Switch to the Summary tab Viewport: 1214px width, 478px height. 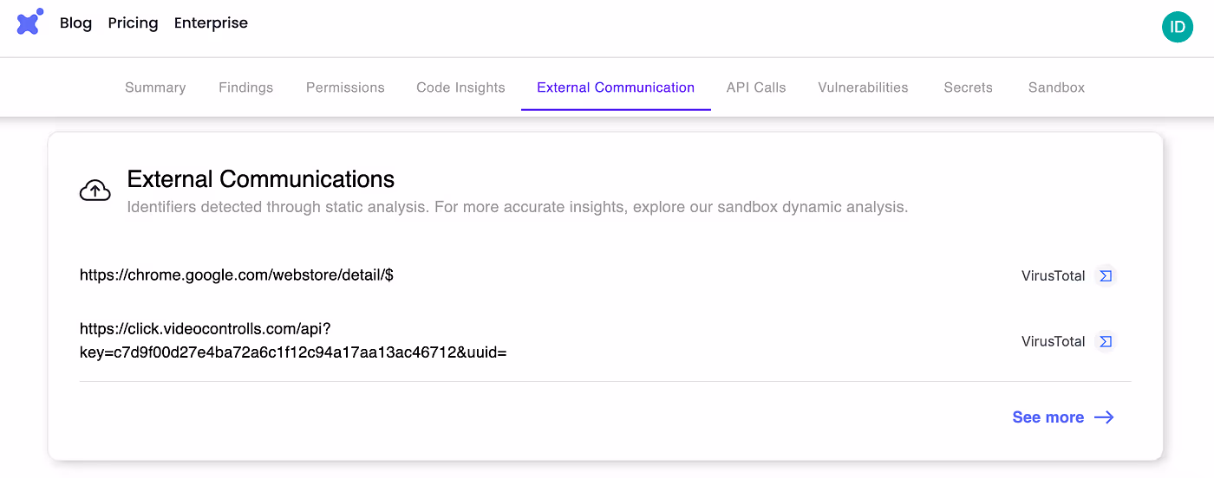[155, 87]
